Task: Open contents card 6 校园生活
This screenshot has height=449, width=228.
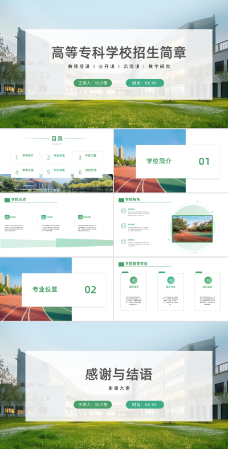Action: [x=88, y=172]
